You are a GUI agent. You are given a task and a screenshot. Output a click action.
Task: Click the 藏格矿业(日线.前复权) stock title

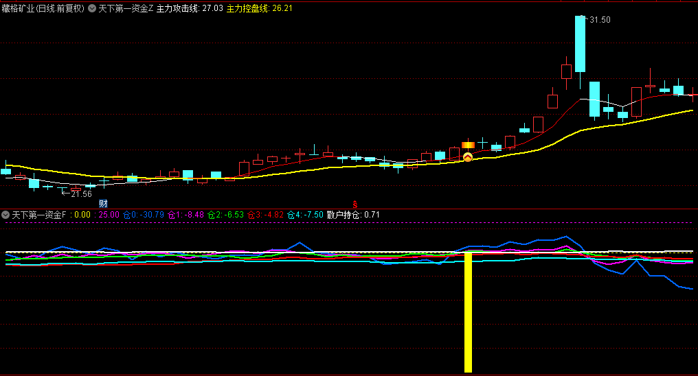43,8
